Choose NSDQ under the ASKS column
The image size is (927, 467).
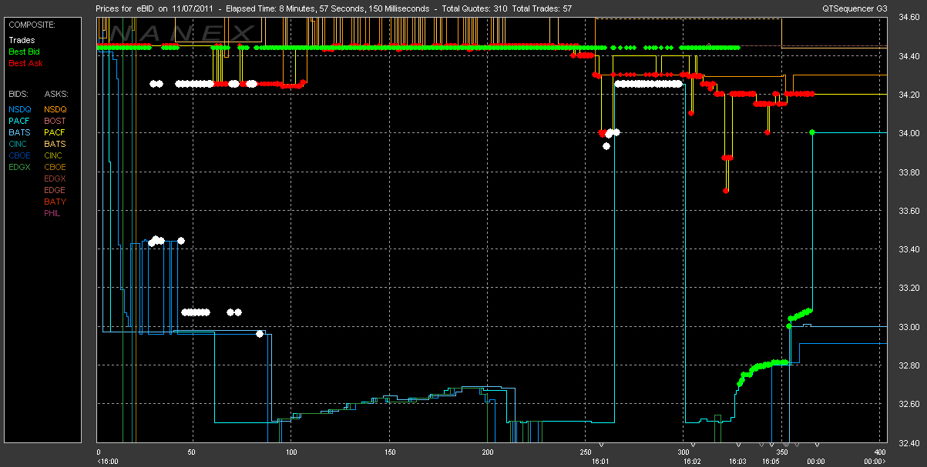coord(56,109)
